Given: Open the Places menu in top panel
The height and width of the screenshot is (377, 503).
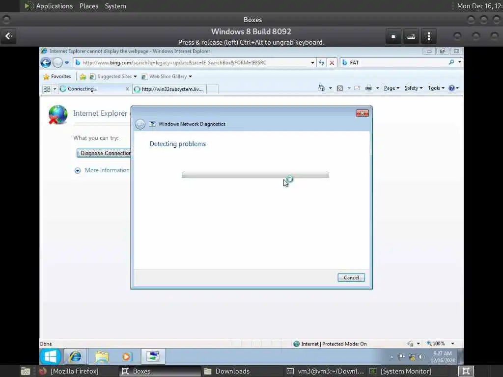Looking at the screenshot, I should click(x=89, y=6).
